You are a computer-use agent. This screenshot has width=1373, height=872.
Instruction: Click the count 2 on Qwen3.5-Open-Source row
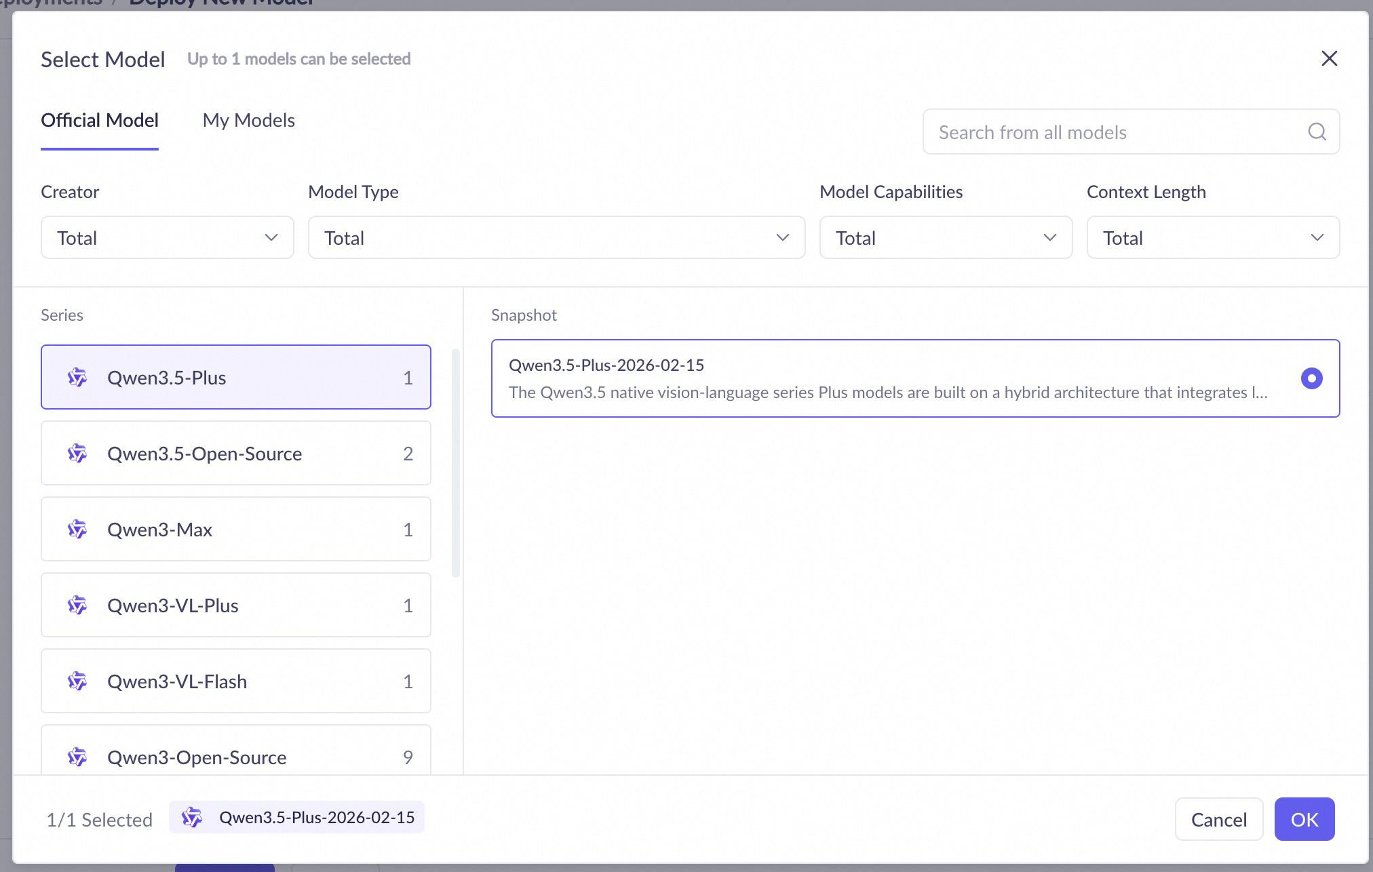[x=408, y=454]
